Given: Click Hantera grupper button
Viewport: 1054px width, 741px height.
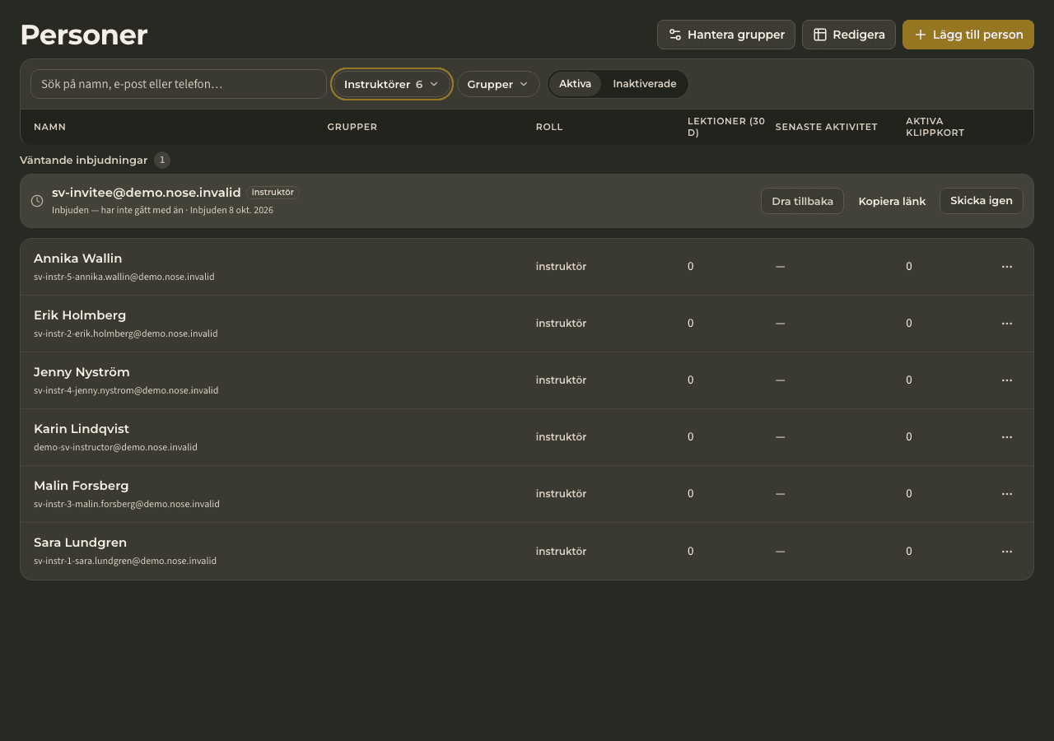Looking at the screenshot, I should click(726, 35).
